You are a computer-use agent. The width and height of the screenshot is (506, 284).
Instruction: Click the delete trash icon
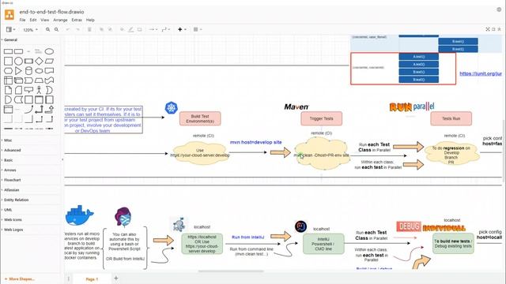[x=89, y=29]
